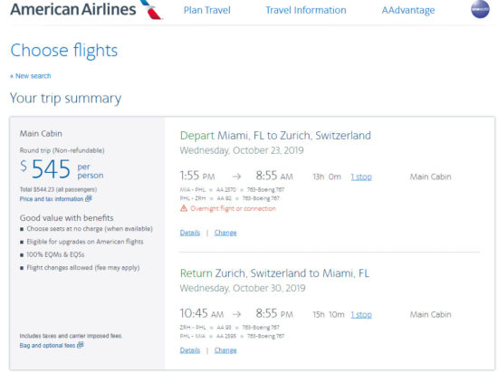Screen dimensions: 498x373
Task: Open the AAdvantage menu
Action: click(x=408, y=10)
